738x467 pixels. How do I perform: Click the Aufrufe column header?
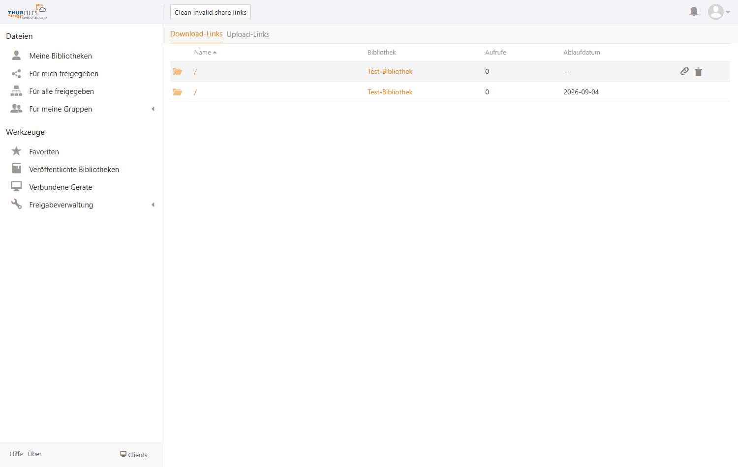click(495, 53)
